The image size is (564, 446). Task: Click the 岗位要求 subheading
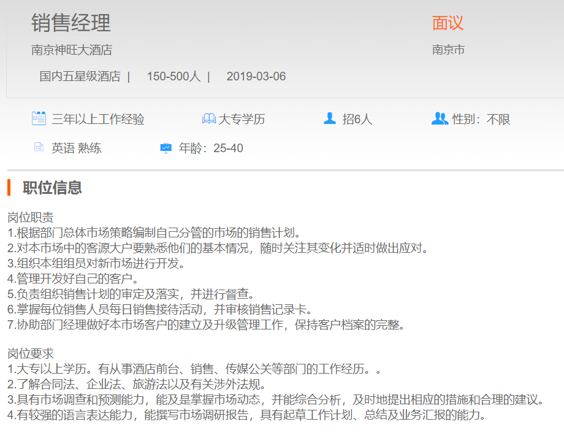[30, 354]
